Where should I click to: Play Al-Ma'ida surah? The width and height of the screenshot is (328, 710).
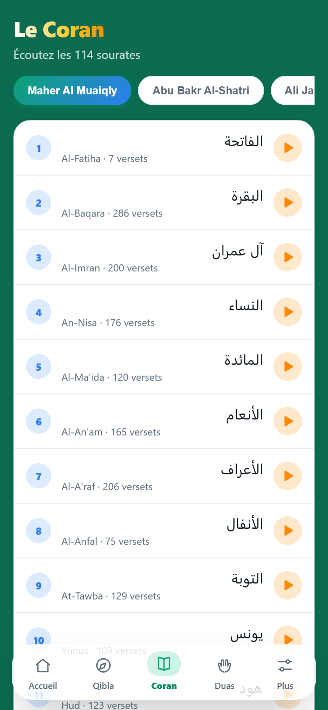[x=288, y=366]
